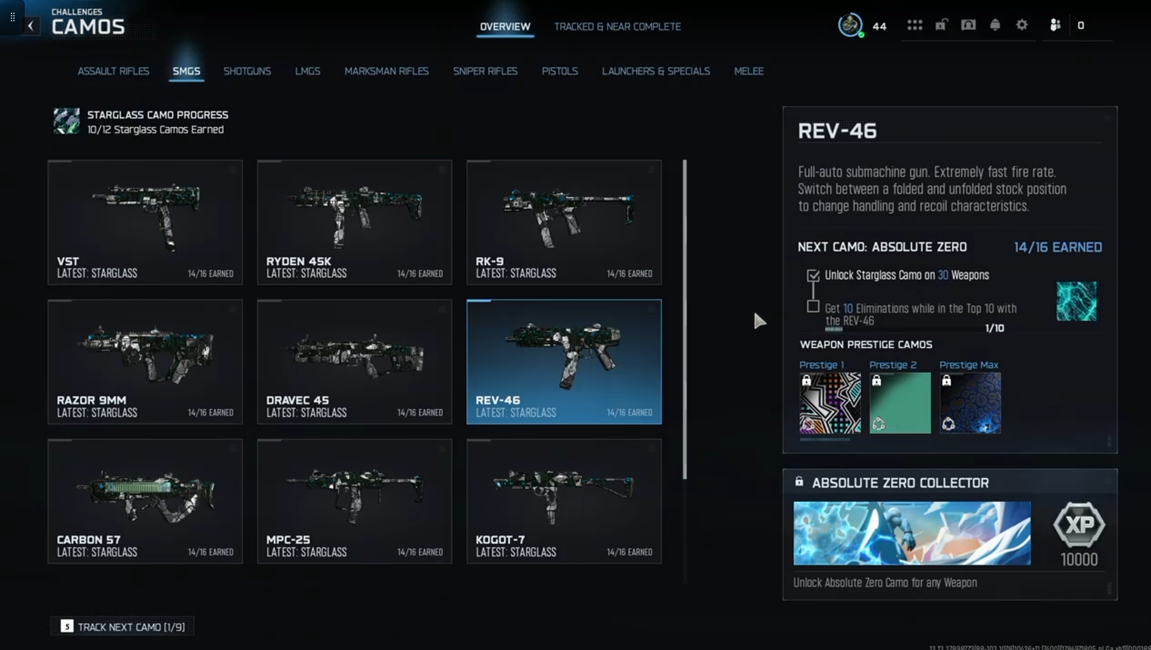Image resolution: width=1151 pixels, height=650 pixels.
Task: Select the LMGs category tab
Action: (307, 71)
